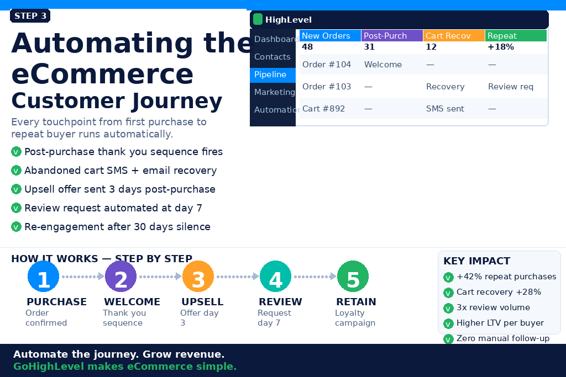Click the orange step 3 circle

[198, 277]
